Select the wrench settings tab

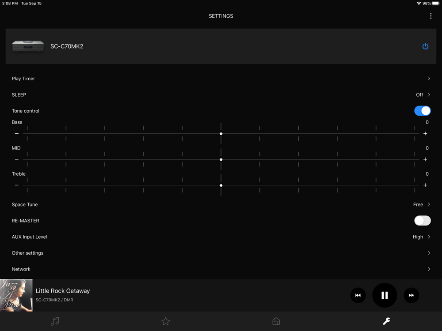click(x=386, y=321)
